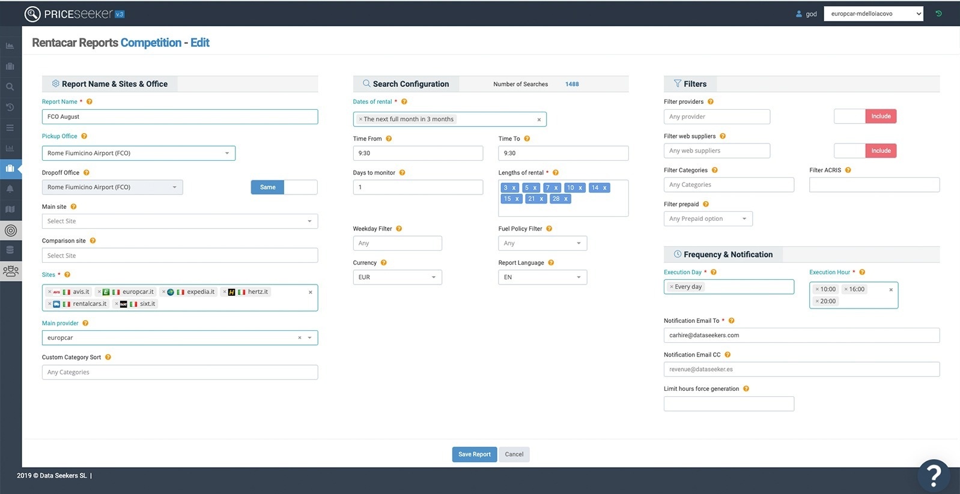Click the Notification Email CC field

801,370
